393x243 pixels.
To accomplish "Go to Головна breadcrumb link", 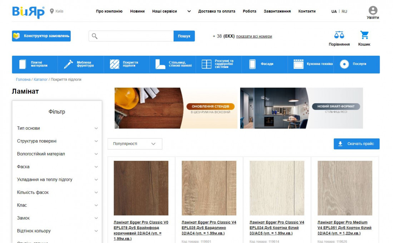I will [x=23, y=79].
